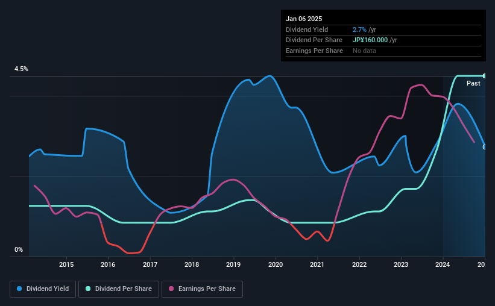Toggle the Dividend Per Share legend button

119,289
